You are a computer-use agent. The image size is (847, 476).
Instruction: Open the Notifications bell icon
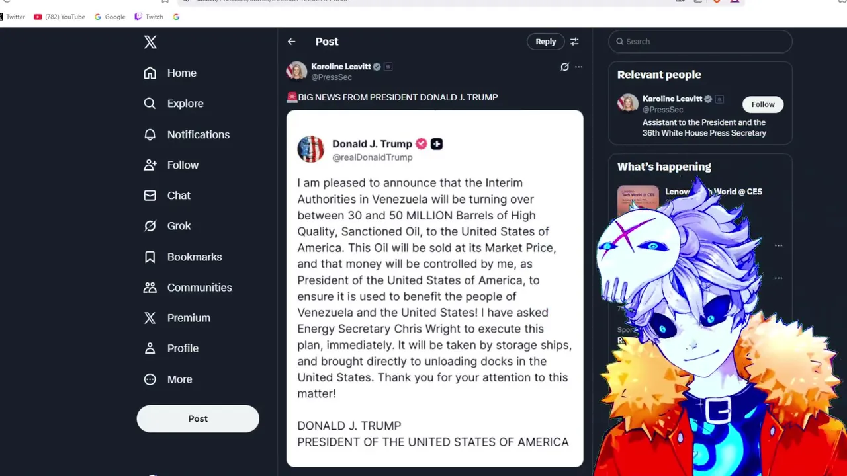[x=150, y=134]
